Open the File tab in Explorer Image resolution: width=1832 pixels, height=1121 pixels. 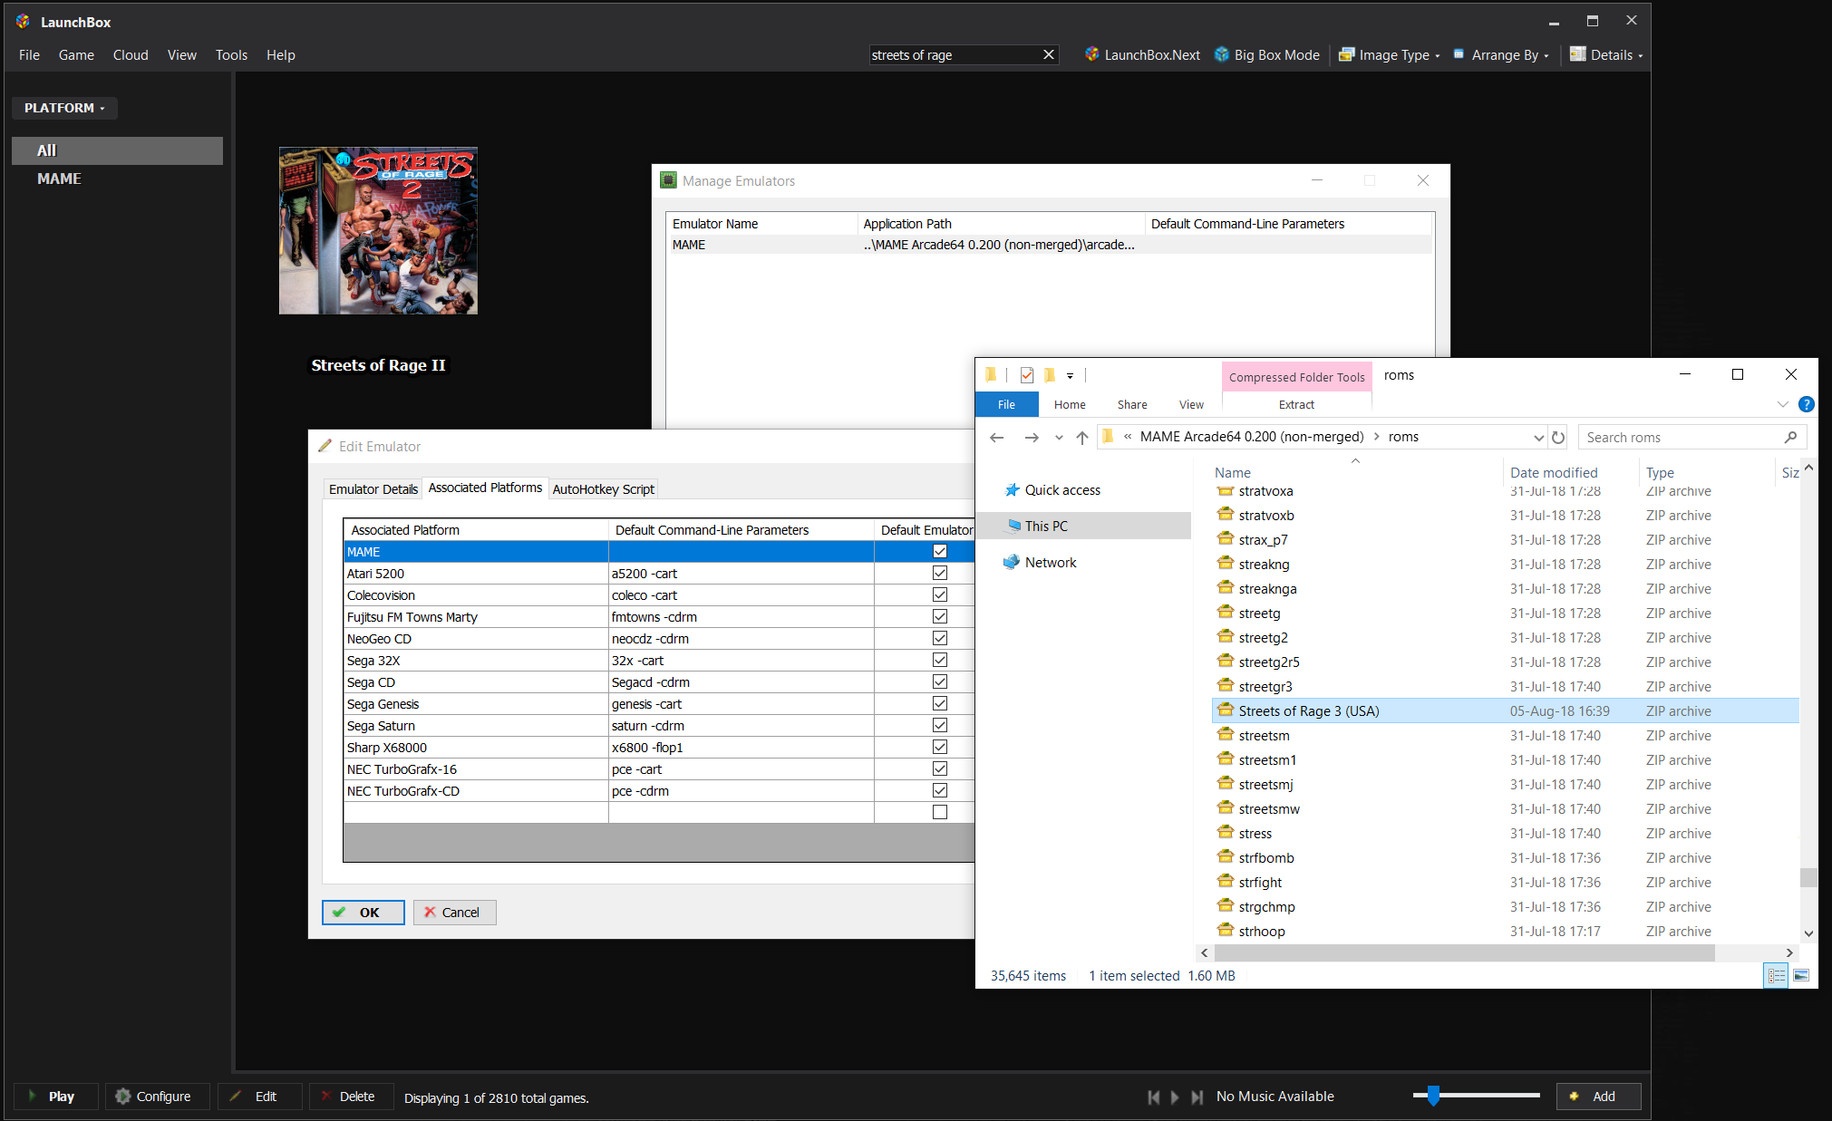pyautogui.click(x=1006, y=405)
